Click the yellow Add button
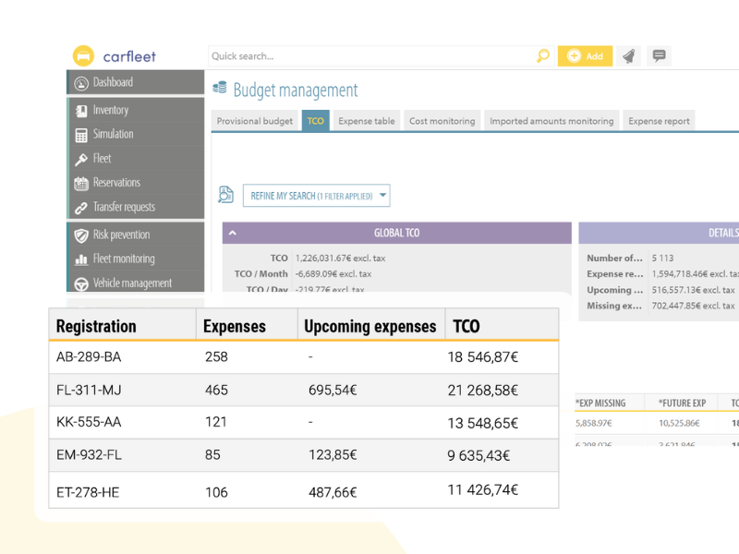 click(585, 56)
